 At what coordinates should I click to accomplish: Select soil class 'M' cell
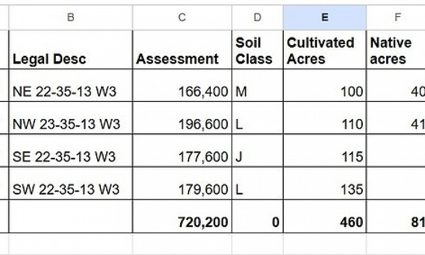tap(258, 86)
